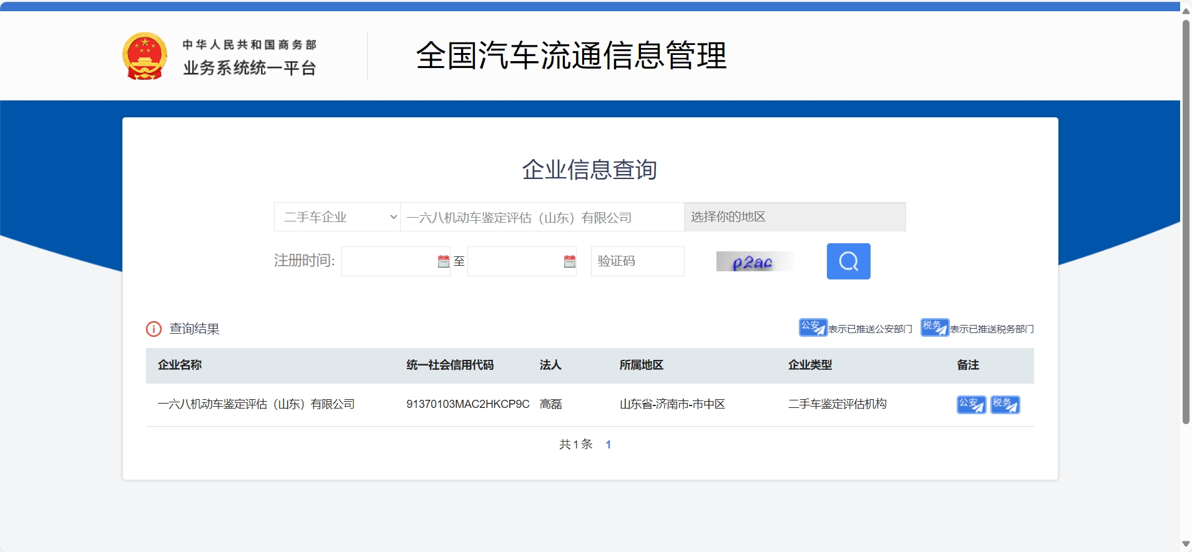Click the 企业名称 column header
The height and width of the screenshot is (552, 1192).
pyautogui.click(x=180, y=366)
